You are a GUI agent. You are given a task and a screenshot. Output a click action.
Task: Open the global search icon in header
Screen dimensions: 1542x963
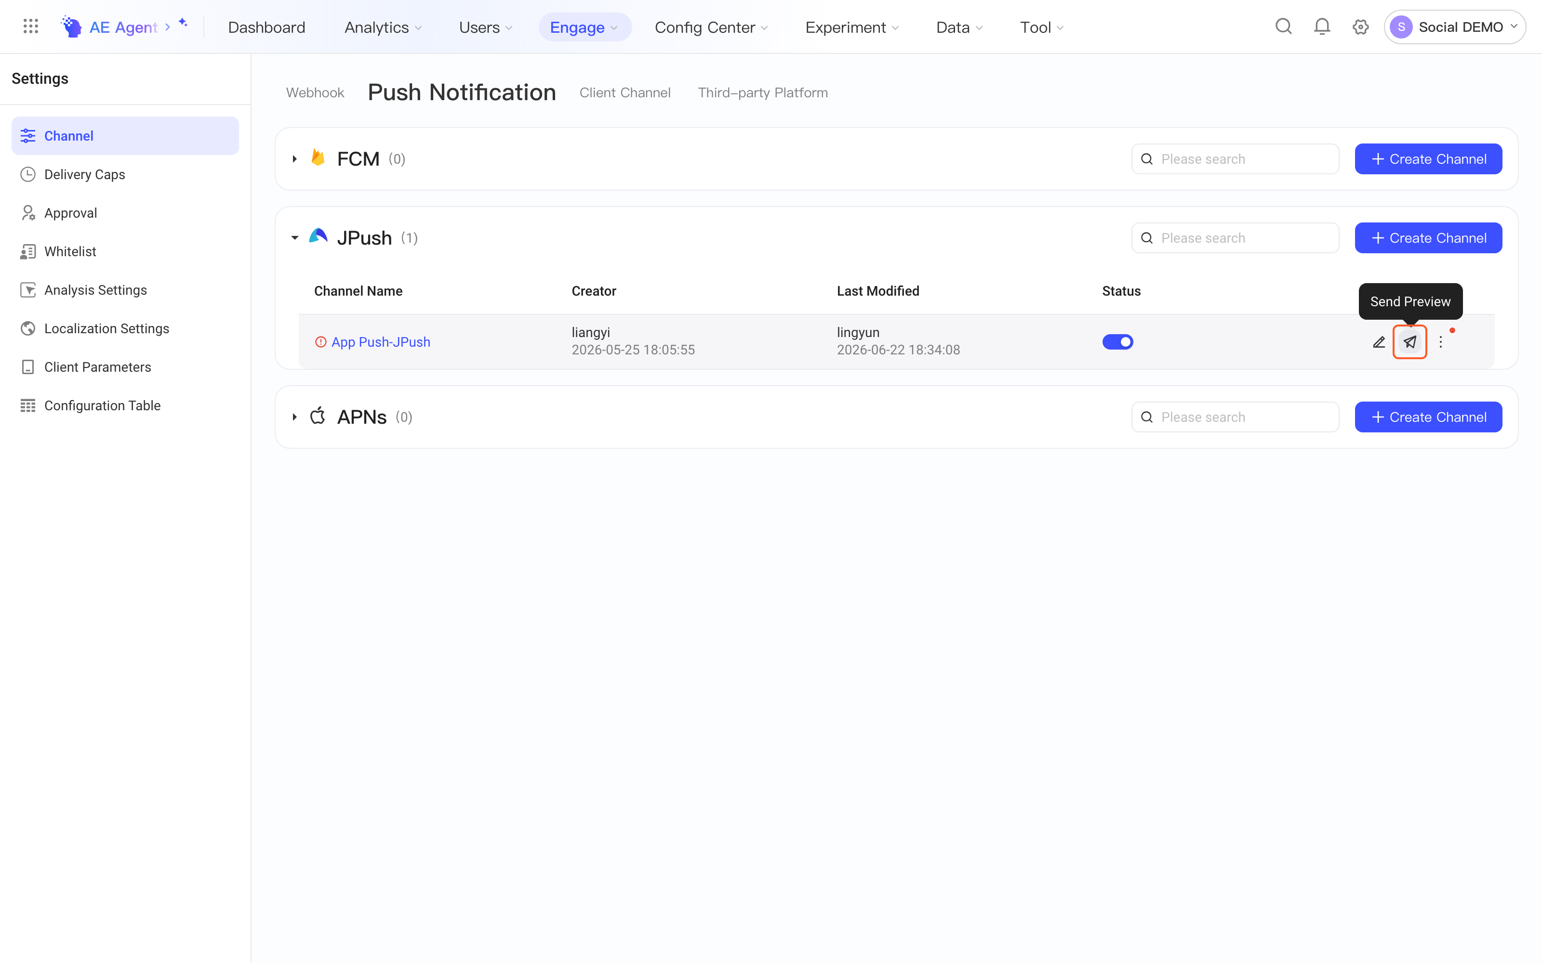[1283, 27]
